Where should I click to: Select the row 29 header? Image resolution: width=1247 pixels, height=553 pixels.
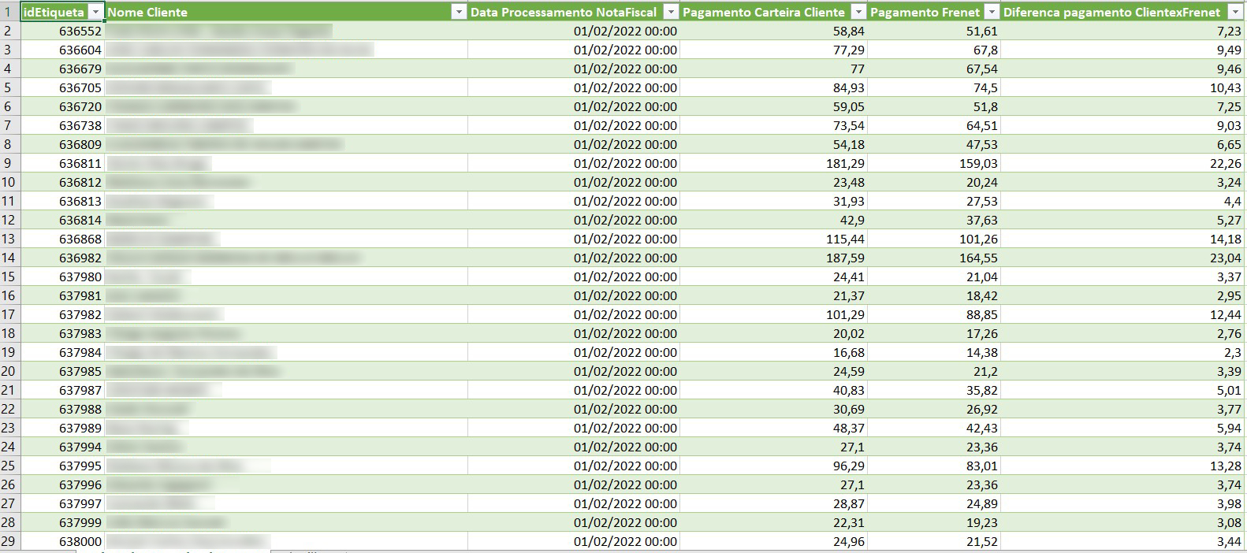pyautogui.click(x=9, y=541)
